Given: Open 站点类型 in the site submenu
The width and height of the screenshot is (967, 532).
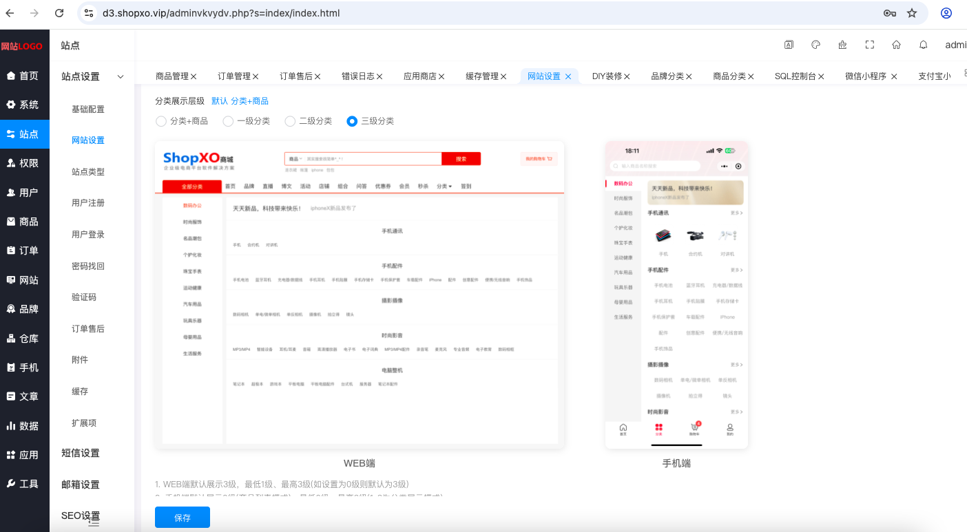Looking at the screenshot, I should (88, 172).
